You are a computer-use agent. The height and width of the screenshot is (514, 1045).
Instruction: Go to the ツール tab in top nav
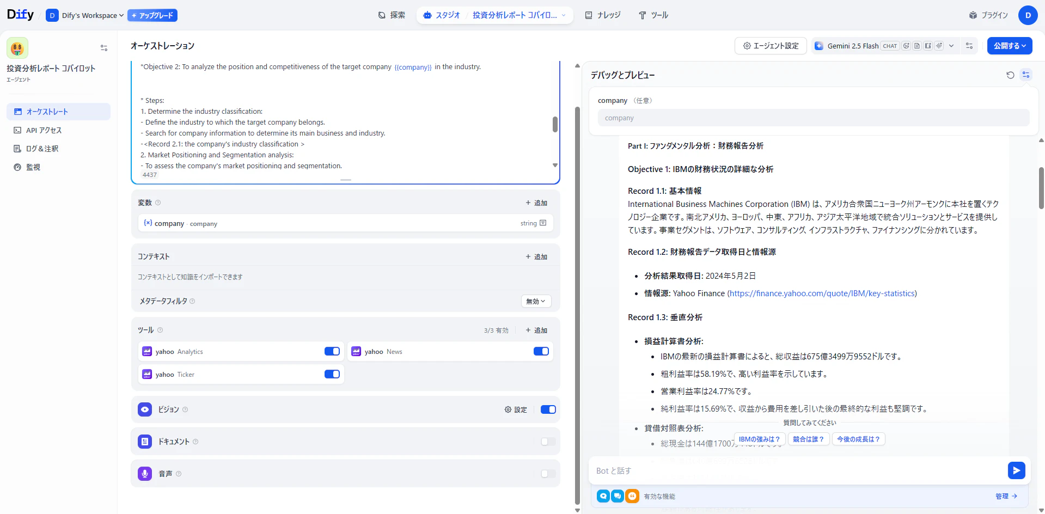tap(653, 15)
